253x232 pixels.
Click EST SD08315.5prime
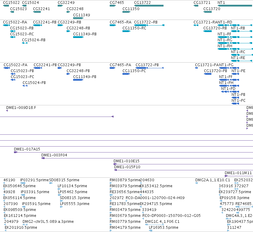pos(64,180)
